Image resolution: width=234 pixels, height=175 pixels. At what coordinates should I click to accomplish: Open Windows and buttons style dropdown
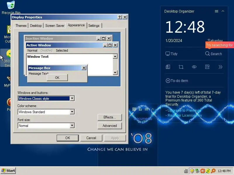click(x=72, y=98)
